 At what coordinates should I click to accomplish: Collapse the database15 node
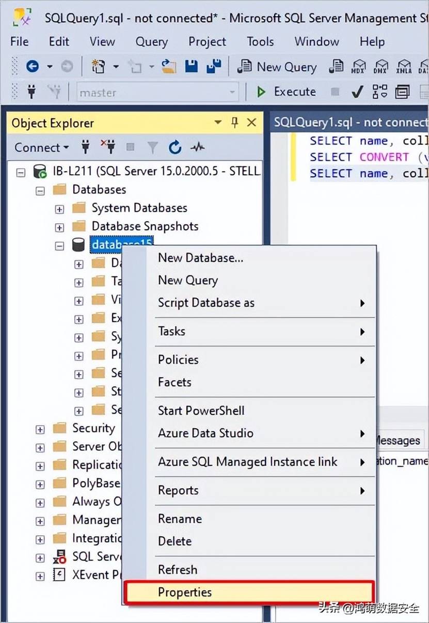pos(59,246)
